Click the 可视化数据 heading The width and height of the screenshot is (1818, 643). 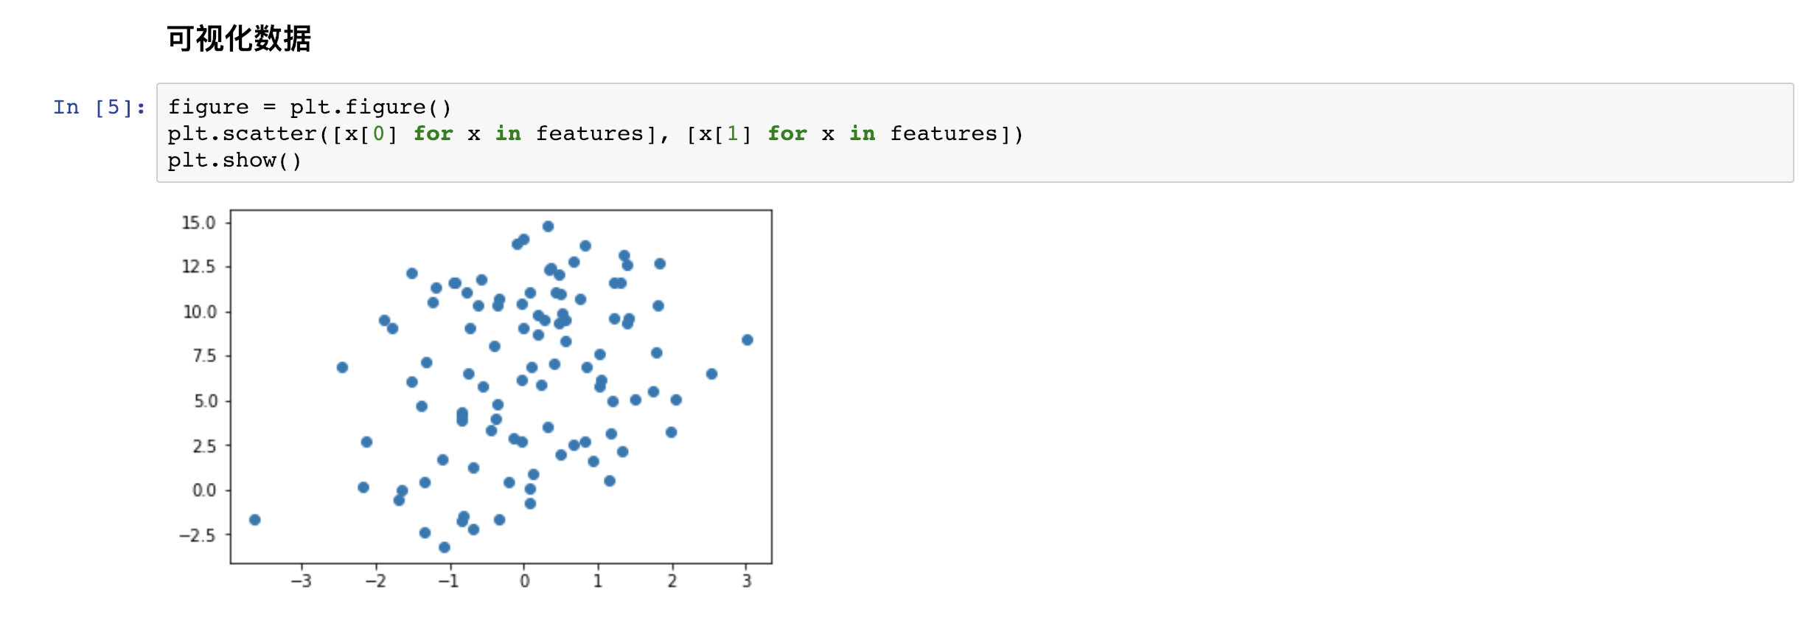tap(239, 39)
